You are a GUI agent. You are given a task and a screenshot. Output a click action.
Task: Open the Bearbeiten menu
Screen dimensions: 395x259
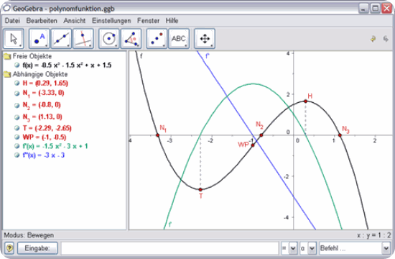(42, 21)
